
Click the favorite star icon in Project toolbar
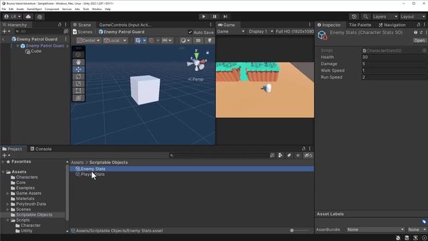pyautogui.click(x=298, y=155)
